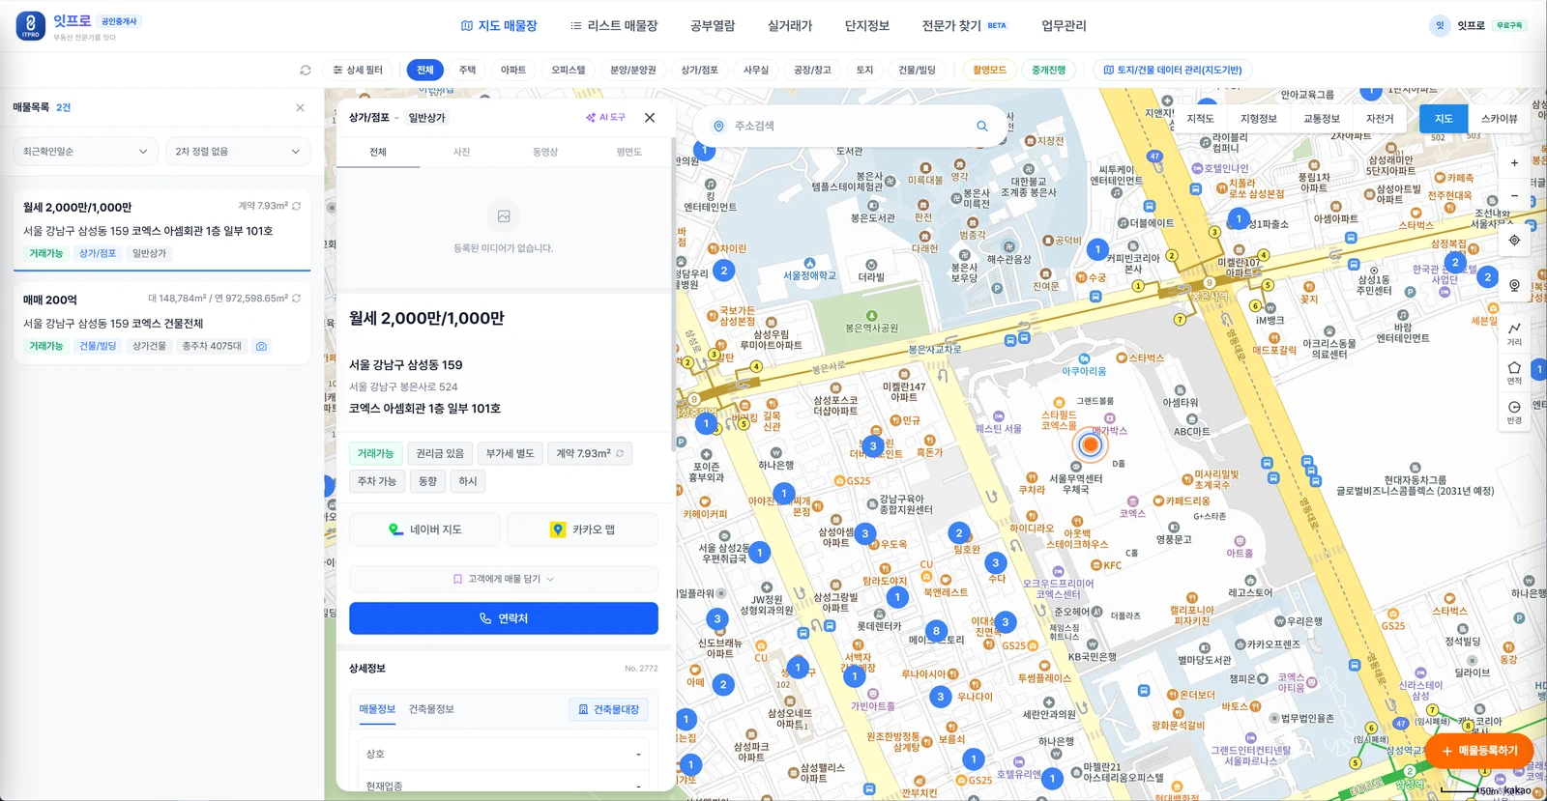Switch to the 평면도 floor plan tab

(x=629, y=152)
